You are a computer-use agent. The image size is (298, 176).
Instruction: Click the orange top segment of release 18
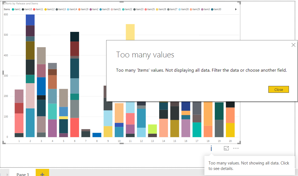point(208,114)
